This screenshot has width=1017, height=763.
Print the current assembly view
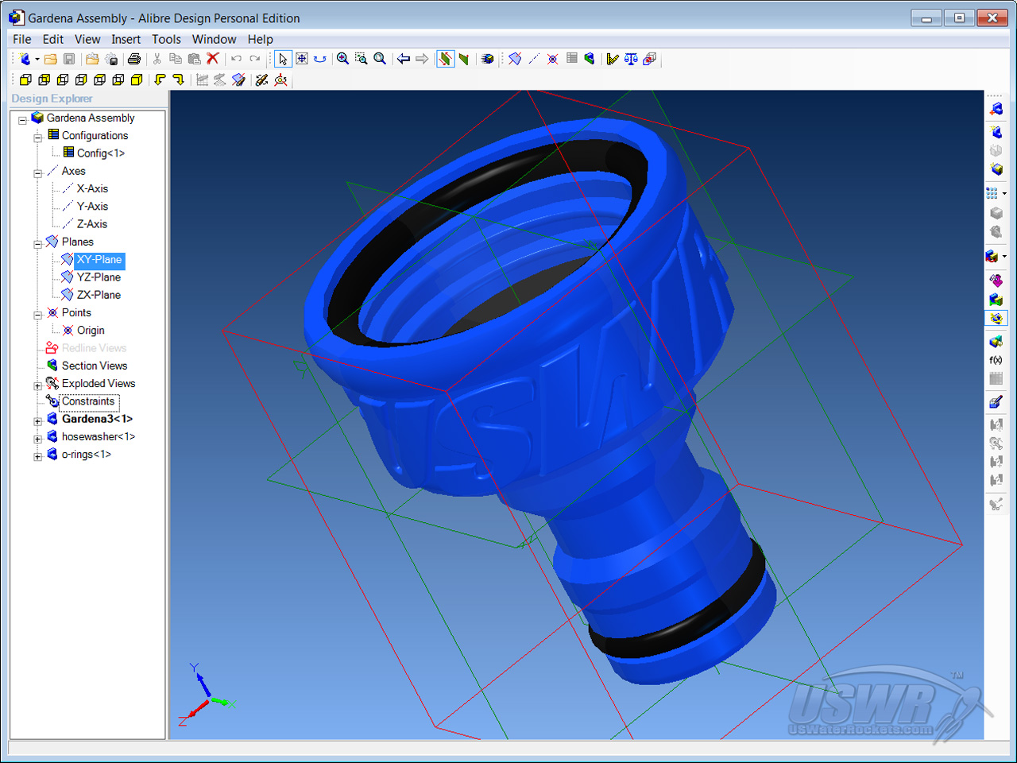click(134, 59)
